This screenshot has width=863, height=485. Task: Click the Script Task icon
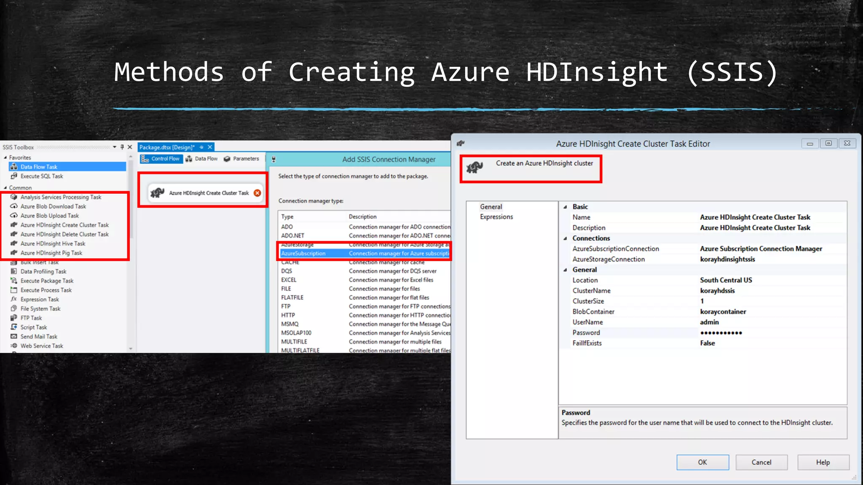pos(14,327)
